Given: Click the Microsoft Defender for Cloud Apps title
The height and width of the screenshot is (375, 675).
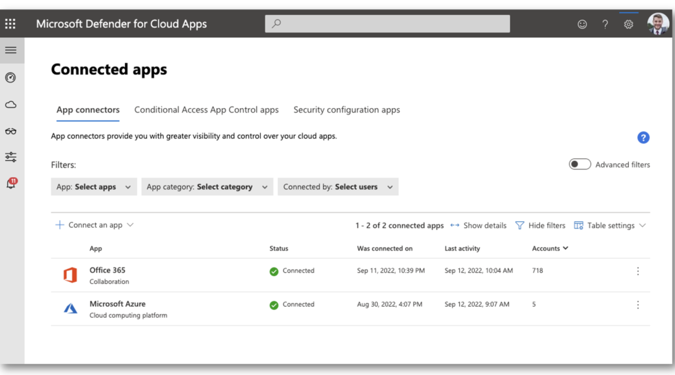Looking at the screenshot, I should (x=122, y=23).
